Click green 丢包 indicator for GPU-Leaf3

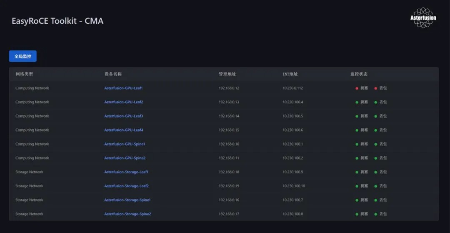pyautogui.click(x=376, y=116)
